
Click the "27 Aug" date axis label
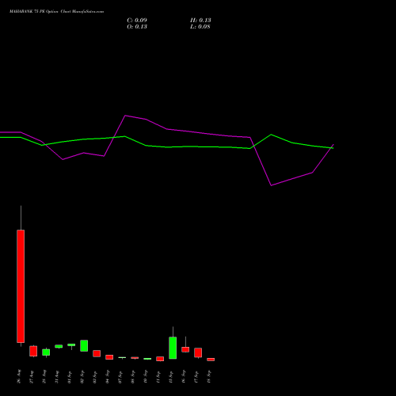[x=32, y=377]
